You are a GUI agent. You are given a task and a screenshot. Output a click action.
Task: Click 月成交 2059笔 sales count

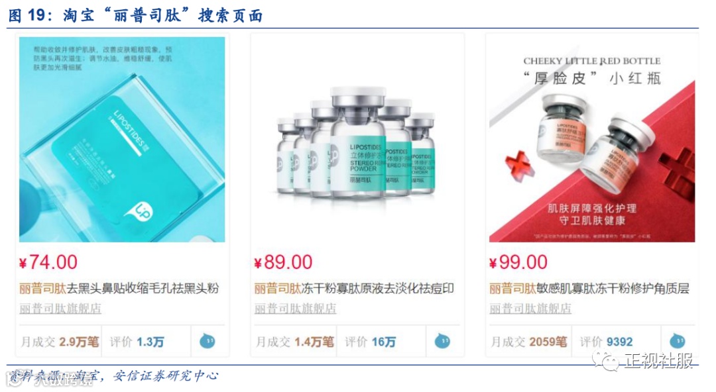(529, 342)
